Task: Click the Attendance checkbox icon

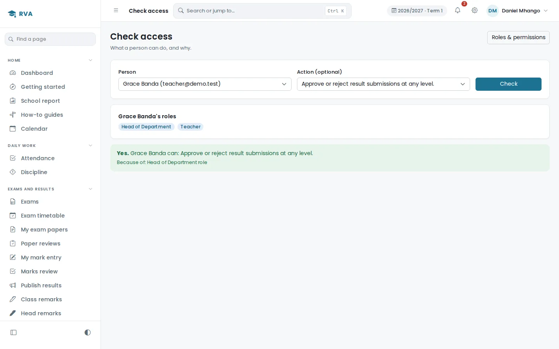Action: pyautogui.click(x=13, y=158)
